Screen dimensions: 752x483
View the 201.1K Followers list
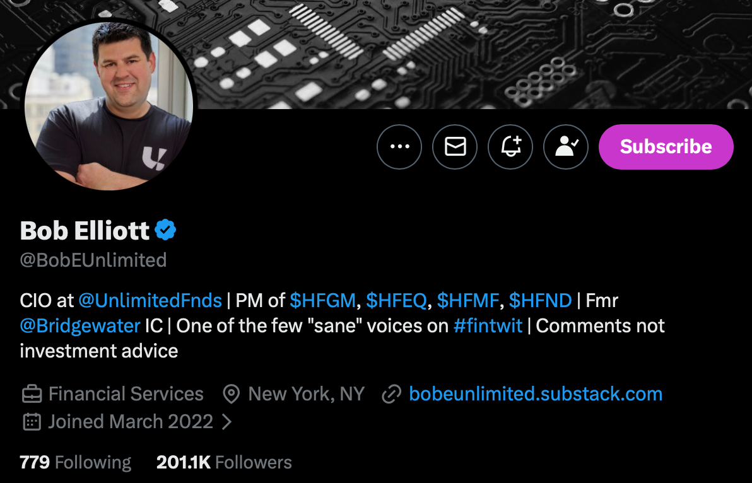[223, 462]
